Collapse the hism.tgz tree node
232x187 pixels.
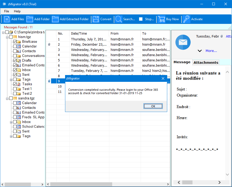[7, 37]
